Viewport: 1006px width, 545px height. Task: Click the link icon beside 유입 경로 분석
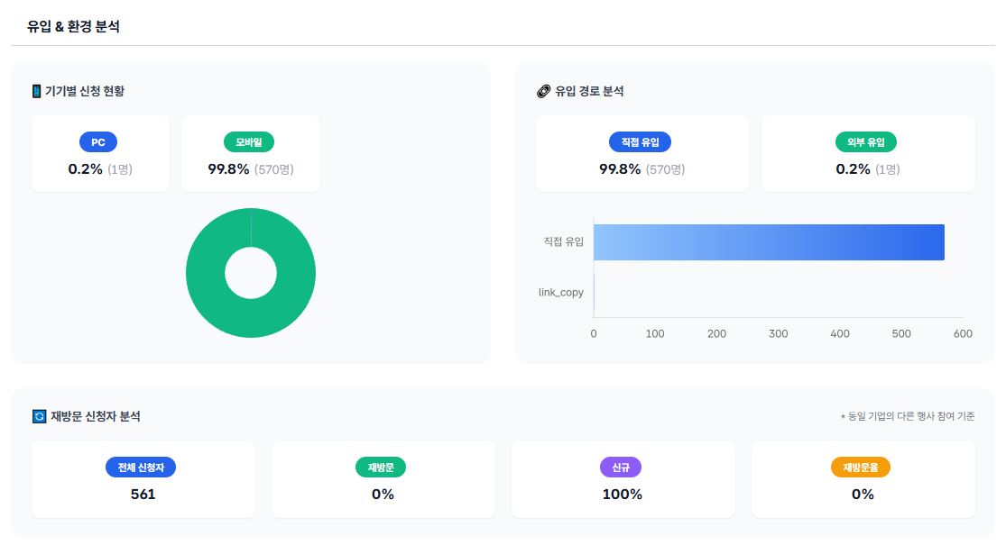pyautogui.click(x=543, y=91)
